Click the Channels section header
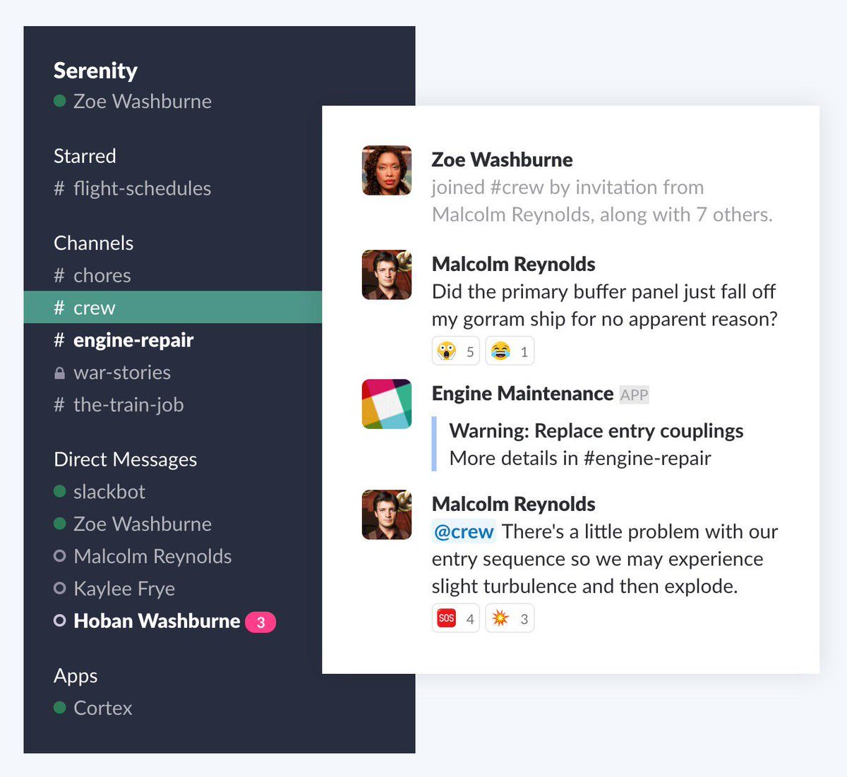 [93, 243]
